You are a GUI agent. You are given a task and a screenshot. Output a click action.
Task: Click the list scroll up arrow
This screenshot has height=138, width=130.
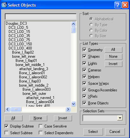pyautogui.click(x=73, y=24)
